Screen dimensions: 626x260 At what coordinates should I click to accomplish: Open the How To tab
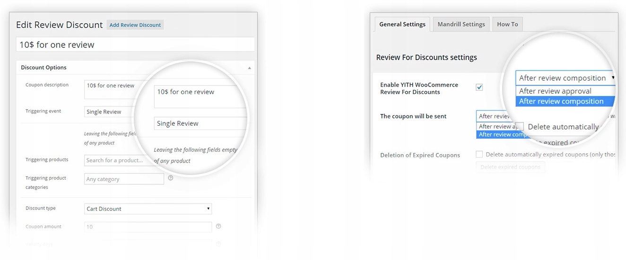point(507,24)
